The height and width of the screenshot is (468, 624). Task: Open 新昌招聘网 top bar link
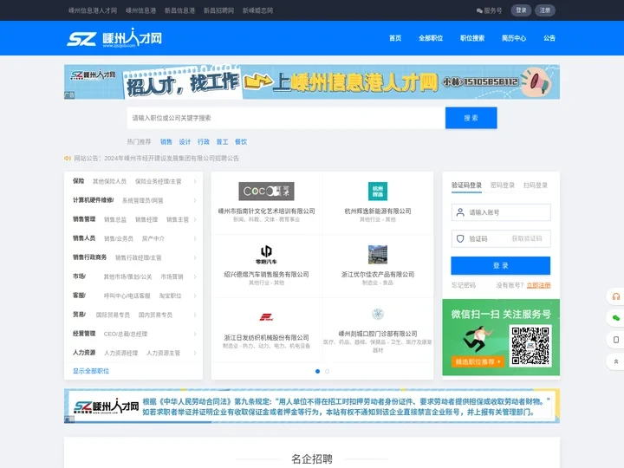point(219,10)
